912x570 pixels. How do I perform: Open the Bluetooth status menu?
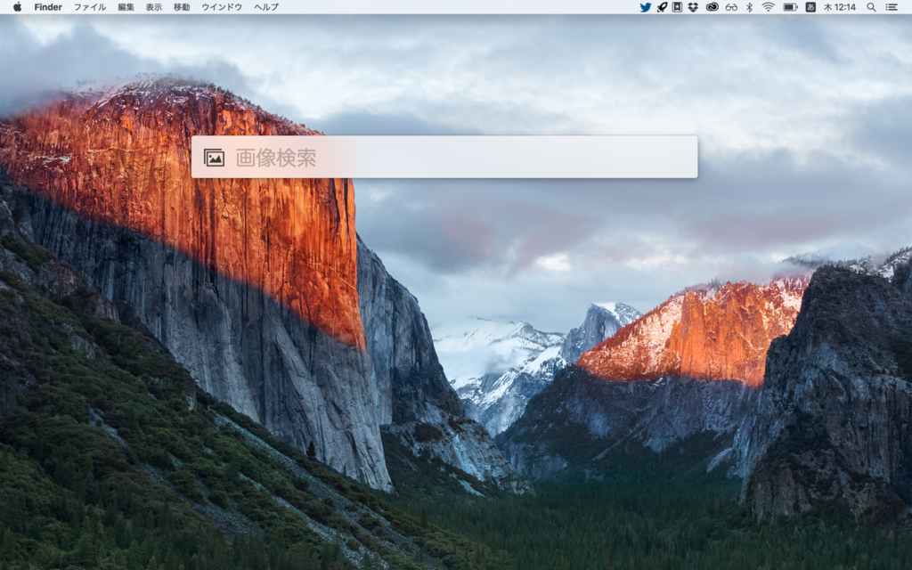[750, 7]
